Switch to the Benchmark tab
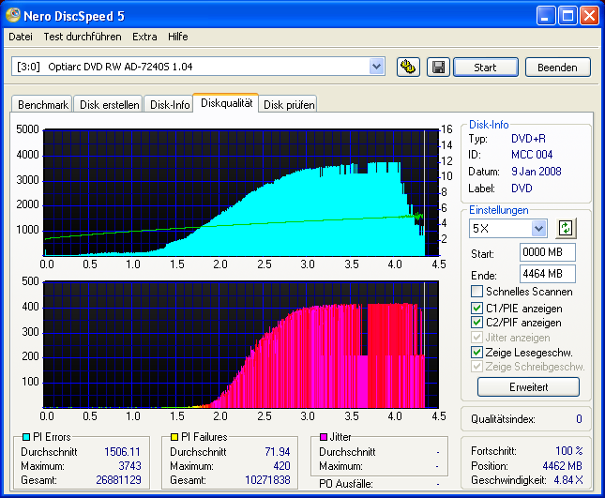The height and width of the screenshot is (498, 605). (42, 104)
